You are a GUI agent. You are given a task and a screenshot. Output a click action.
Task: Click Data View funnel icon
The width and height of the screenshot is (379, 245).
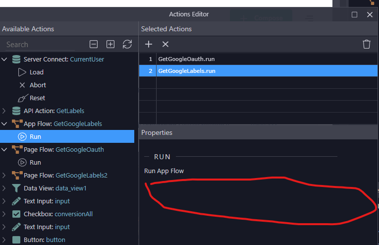pyautogui.click(x=16, y=188)
